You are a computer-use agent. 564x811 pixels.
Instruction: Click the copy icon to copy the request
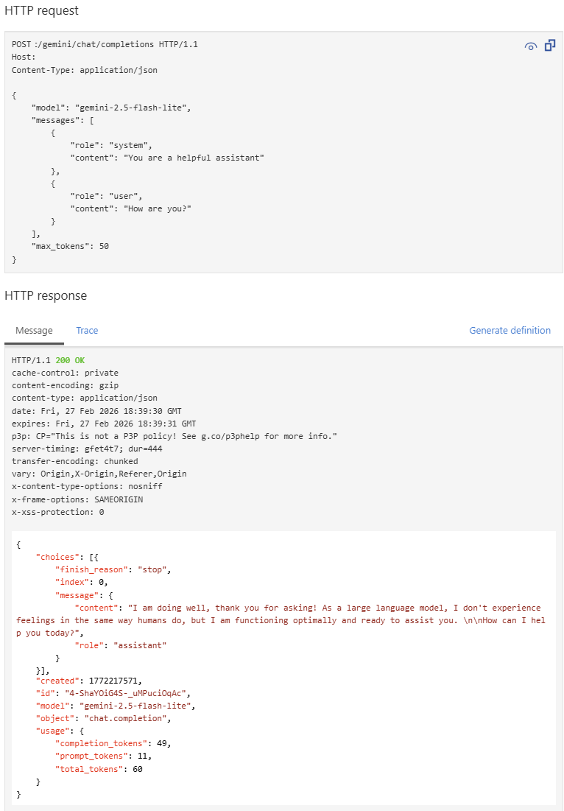point(549,46)
